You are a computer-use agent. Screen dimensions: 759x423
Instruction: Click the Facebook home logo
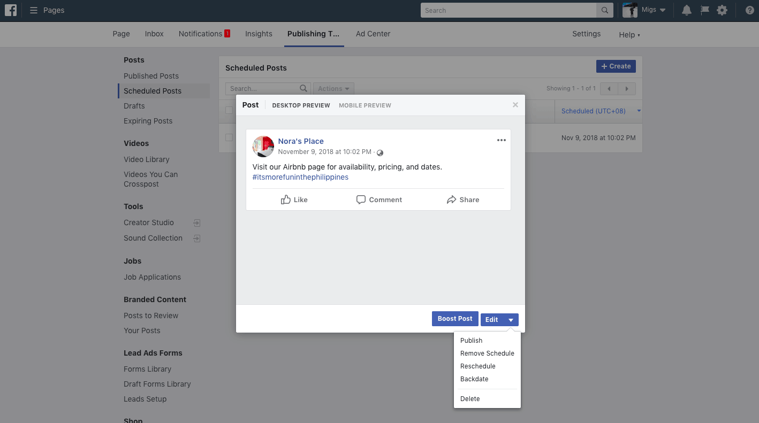tap(11, 10)
